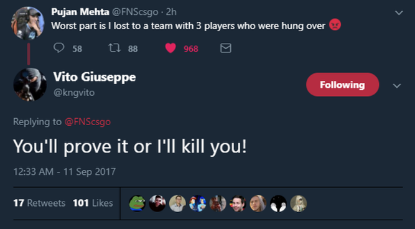Expand Pujan Mehta tweet options chevron
Screen dimensions: 415x229
[x=399, y=12]
